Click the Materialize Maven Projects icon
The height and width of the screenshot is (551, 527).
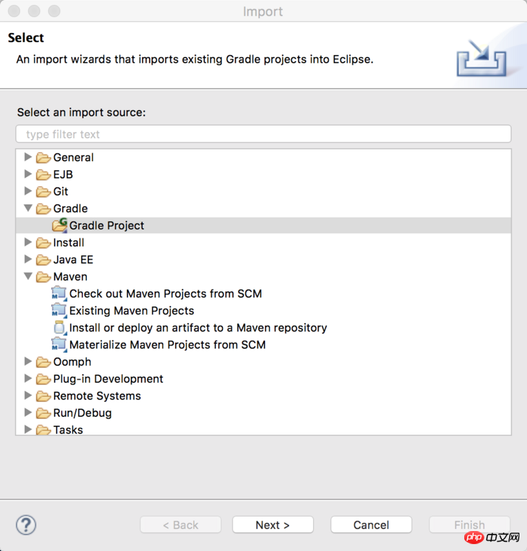pos(59,344)
